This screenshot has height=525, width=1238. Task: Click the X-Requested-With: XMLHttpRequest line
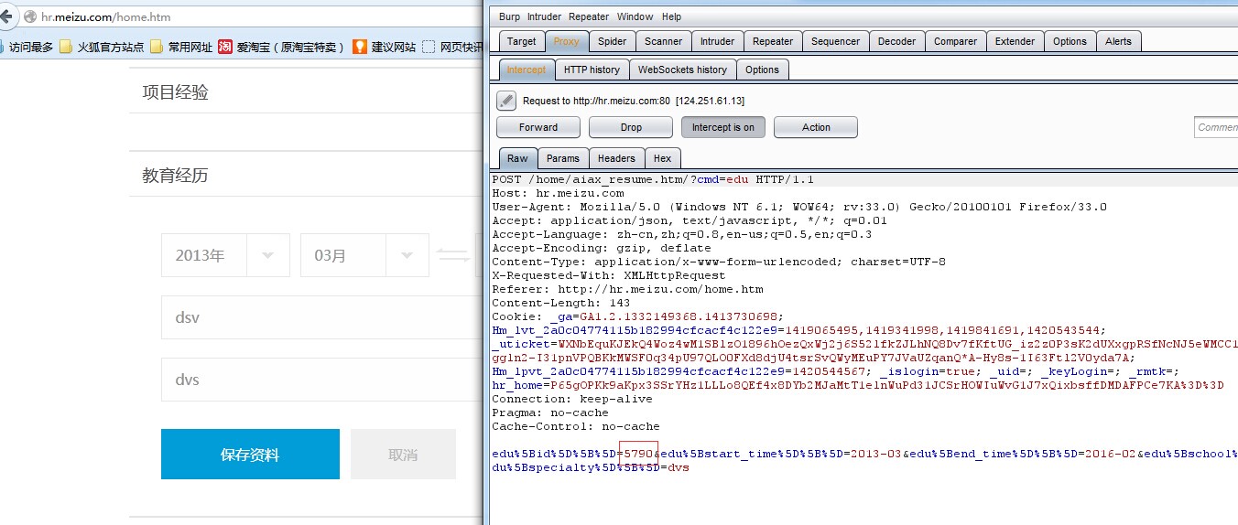tap(609, 275)
